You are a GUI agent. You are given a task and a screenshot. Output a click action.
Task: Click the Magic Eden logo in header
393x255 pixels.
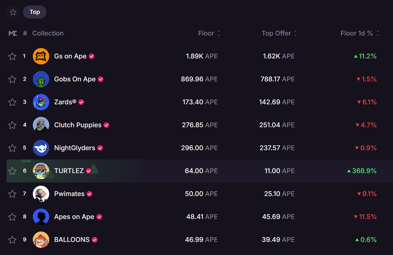[13, 33]
